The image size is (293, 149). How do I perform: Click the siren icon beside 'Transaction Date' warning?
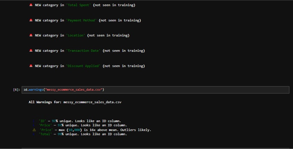tap(31, 51)
